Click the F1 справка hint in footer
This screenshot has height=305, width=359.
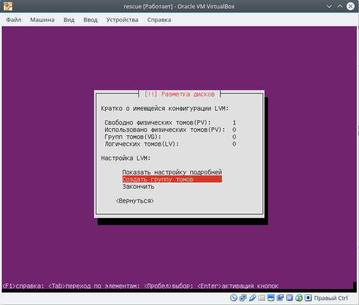[x=23, y=286]
